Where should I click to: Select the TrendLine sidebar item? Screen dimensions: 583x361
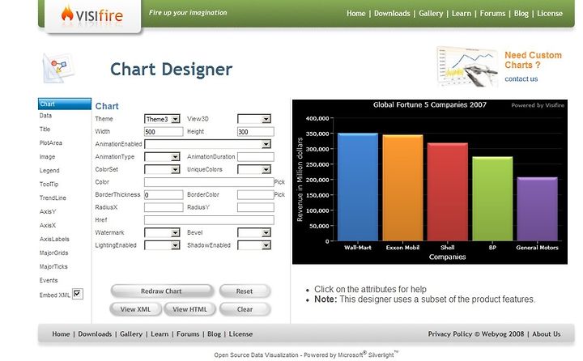[x=53, y=198]
